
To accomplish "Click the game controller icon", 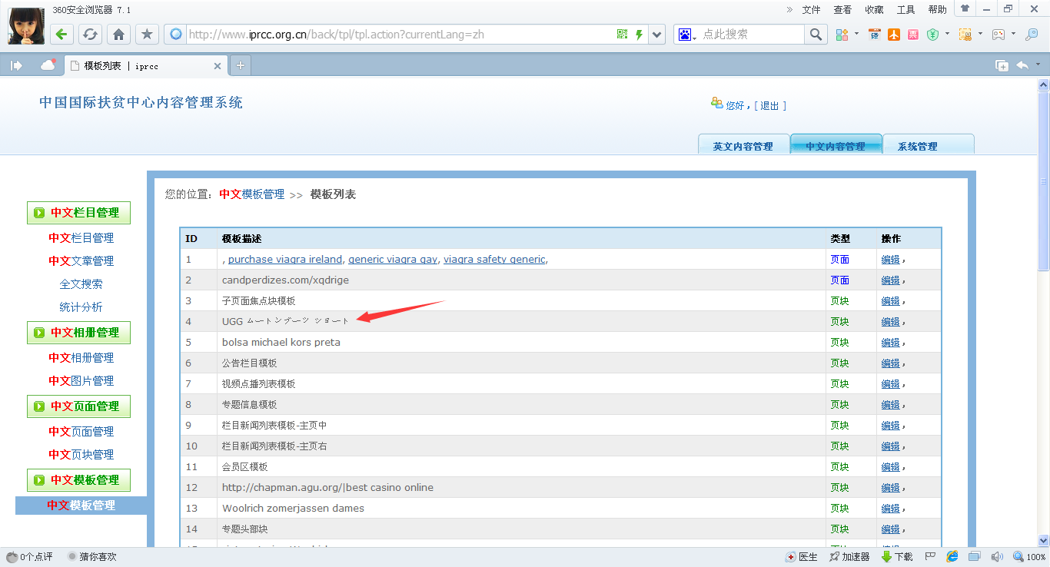I will (x=998, y=35).
